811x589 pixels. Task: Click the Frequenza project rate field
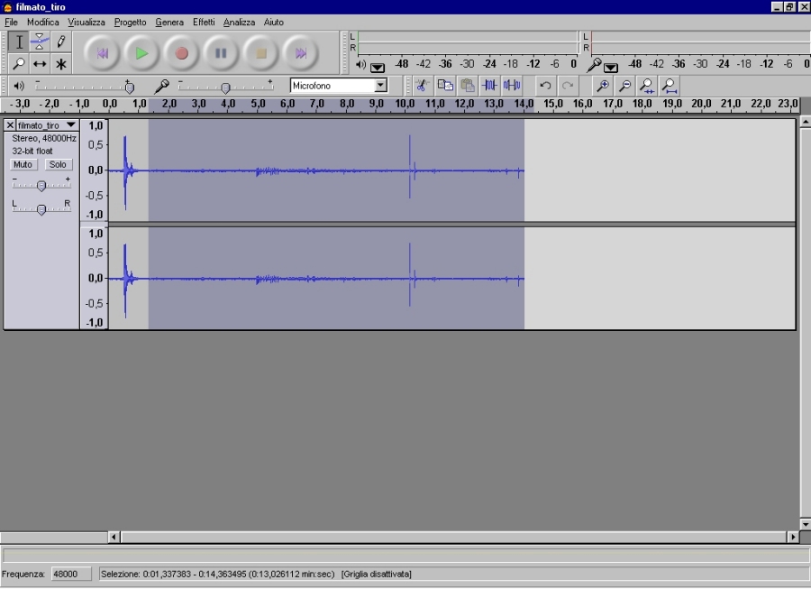[71, 574]
